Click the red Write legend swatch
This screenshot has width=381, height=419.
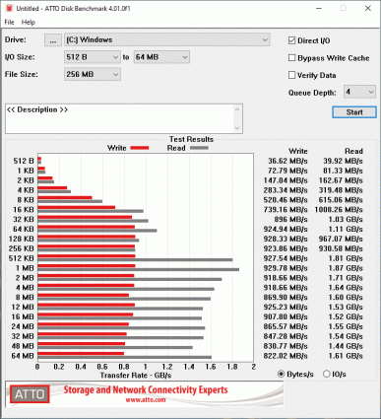click(140, 148)
